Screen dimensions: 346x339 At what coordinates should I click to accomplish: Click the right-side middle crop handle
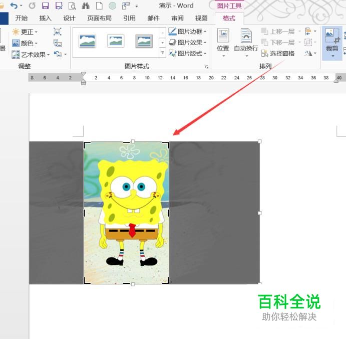pyautogui.click(x=168, y=213)
